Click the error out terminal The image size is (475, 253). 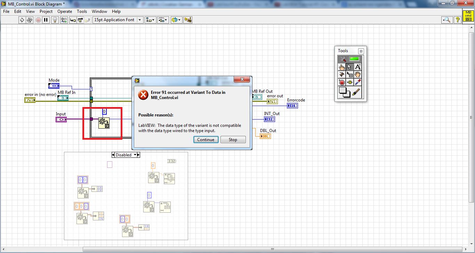[x=272, y=101]
